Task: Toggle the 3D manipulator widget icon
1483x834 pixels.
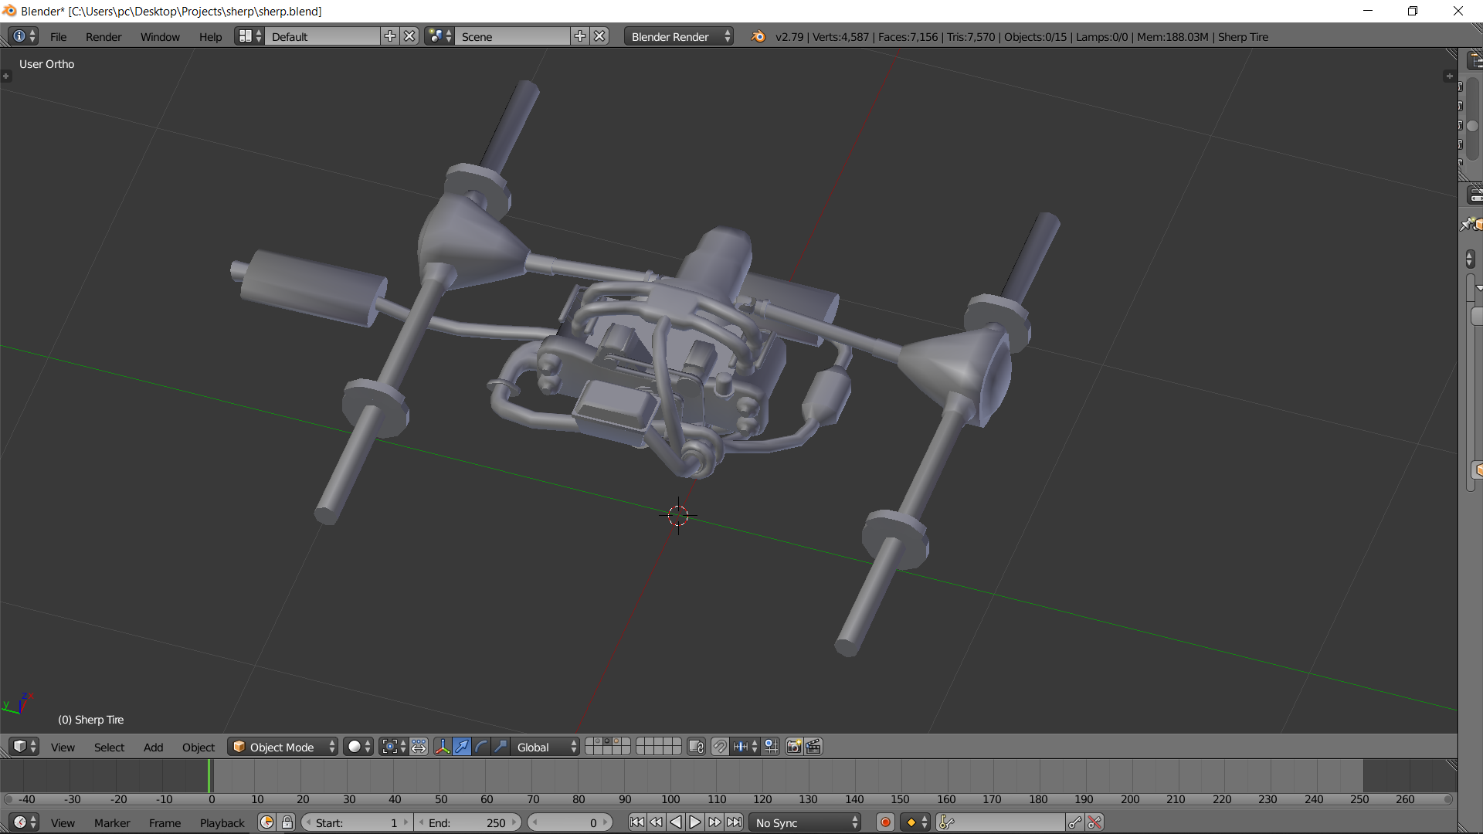Action: [442, 747]
